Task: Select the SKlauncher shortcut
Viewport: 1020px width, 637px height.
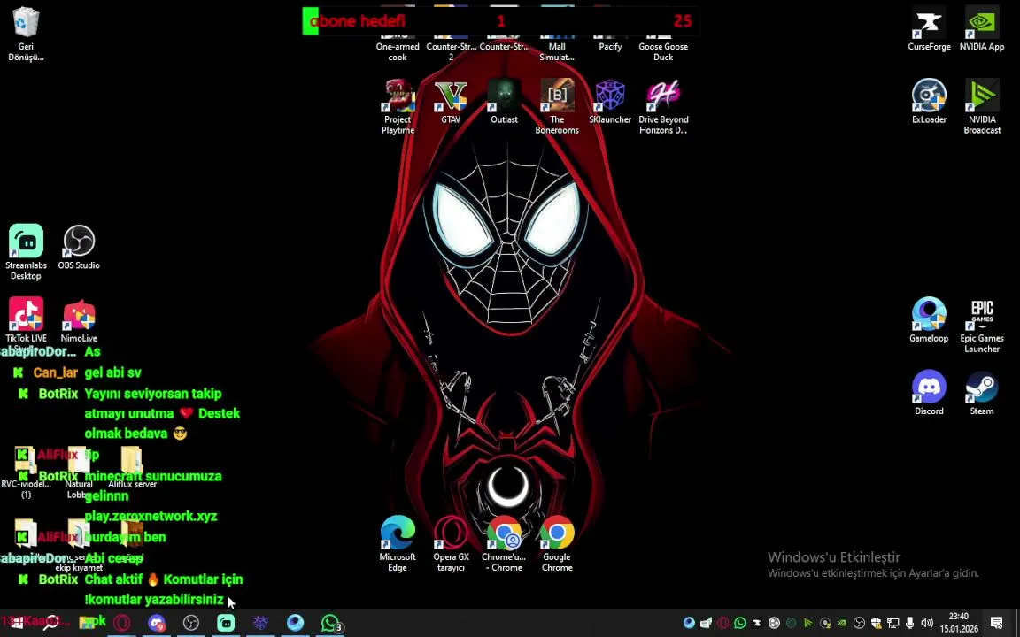Action: point(610,102)
